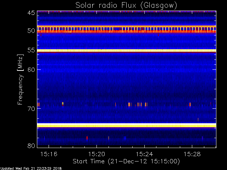This screenshot has width=227, height=170.
Task: Click the frequency tick label '60'
Action: pyautogui.click(x=31, y=70)
